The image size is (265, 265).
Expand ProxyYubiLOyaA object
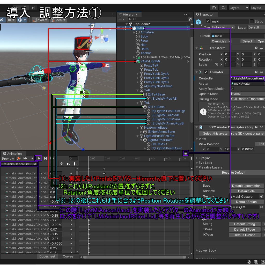pyautogui.click(x=138, y=74)
